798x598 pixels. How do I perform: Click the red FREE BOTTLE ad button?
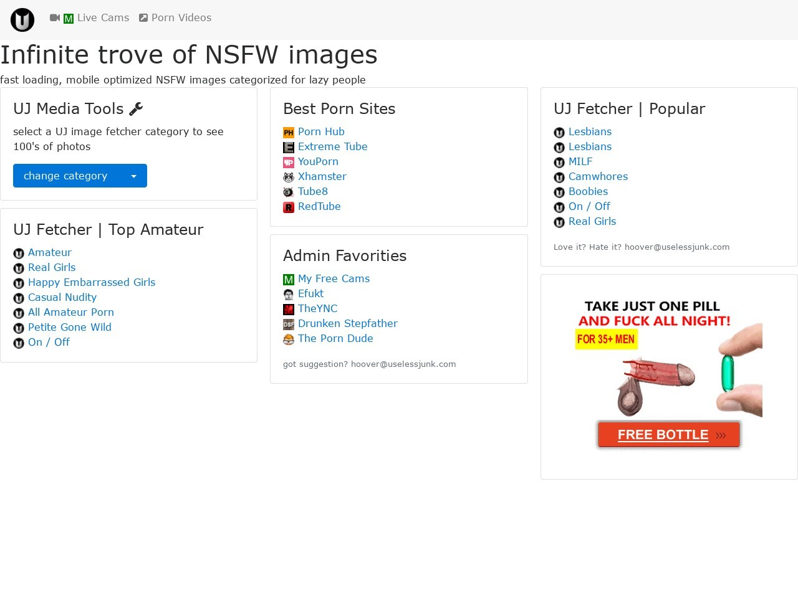[668, 435]
